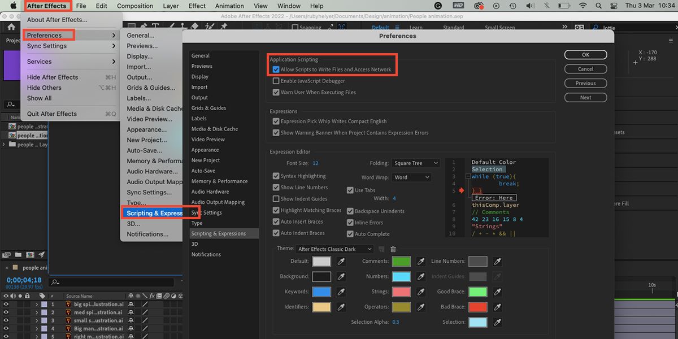This screenshot has width=678, height=339.
Task: Click the new folder icon in Project panel
Action: [x=18, y=255]
